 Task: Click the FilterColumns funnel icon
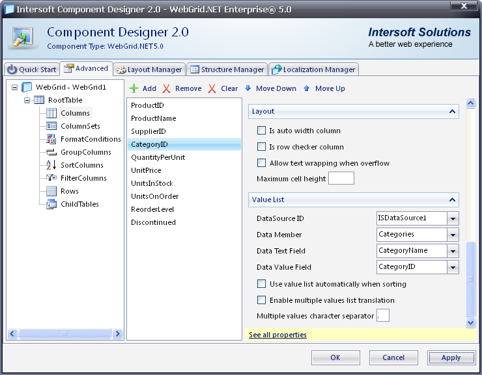(51, 178)
